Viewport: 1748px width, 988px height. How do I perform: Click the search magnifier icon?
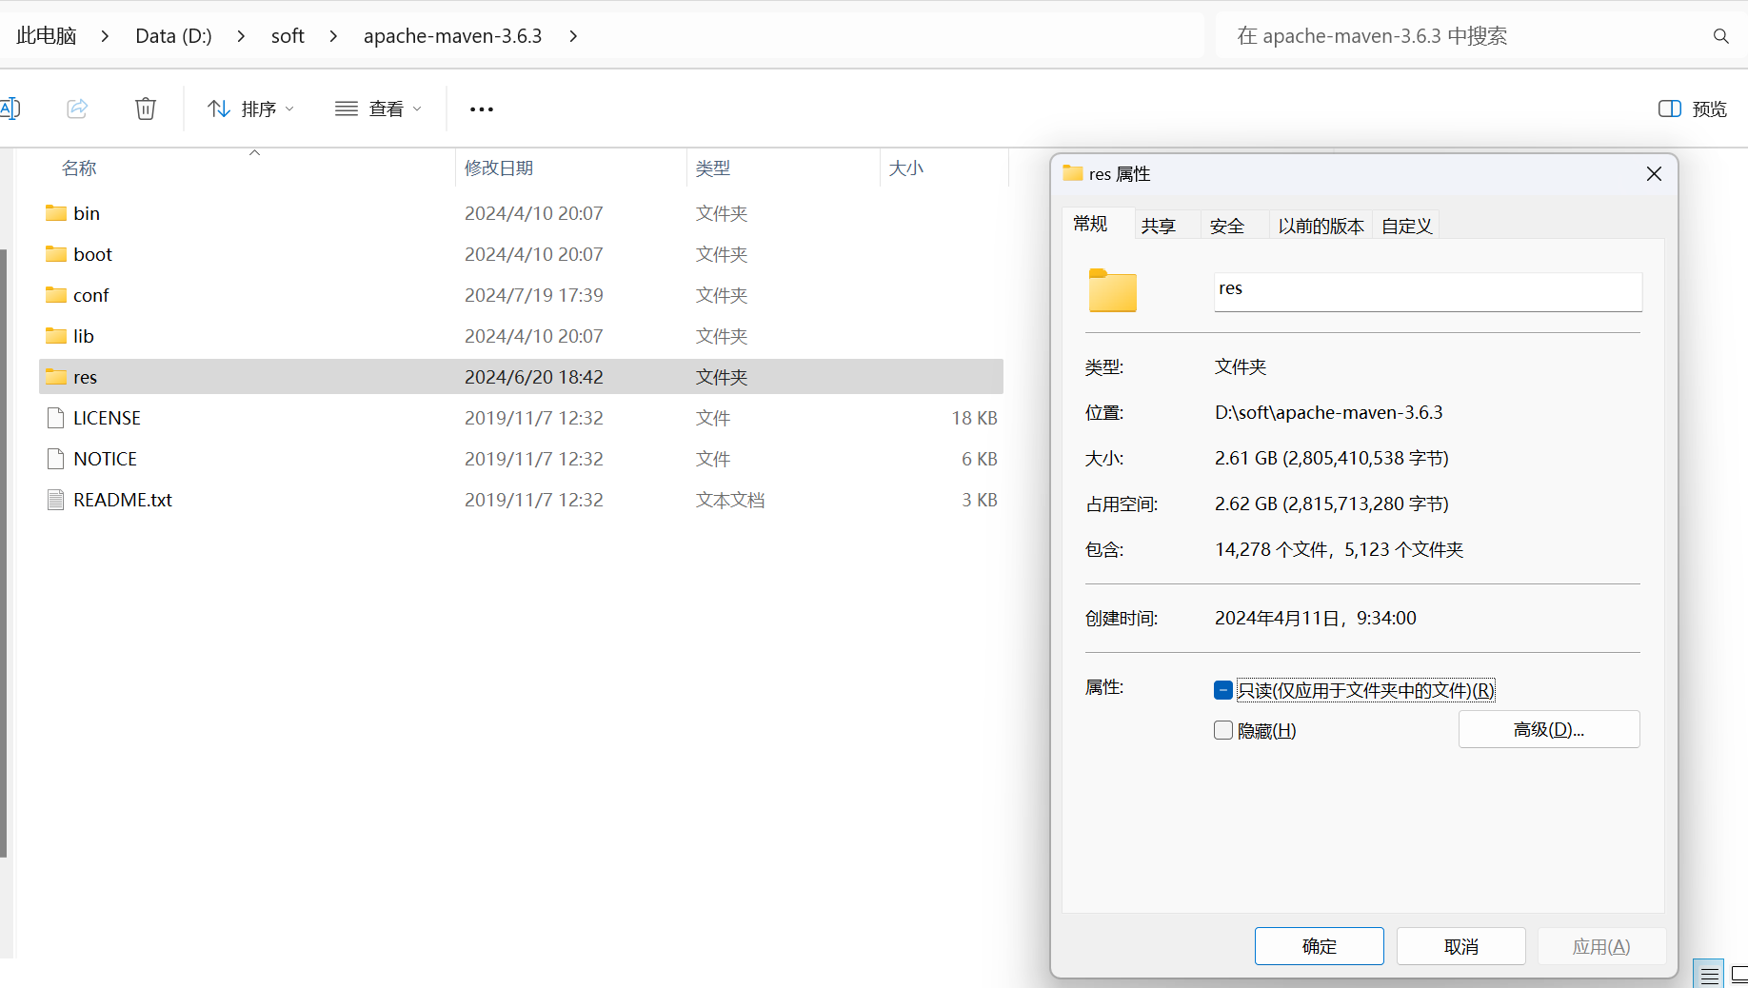[x=1720, y=36]
